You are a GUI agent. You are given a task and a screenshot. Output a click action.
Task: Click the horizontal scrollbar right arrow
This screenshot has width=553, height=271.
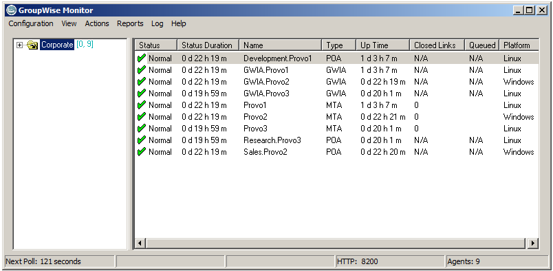click(x=532, y=243)
